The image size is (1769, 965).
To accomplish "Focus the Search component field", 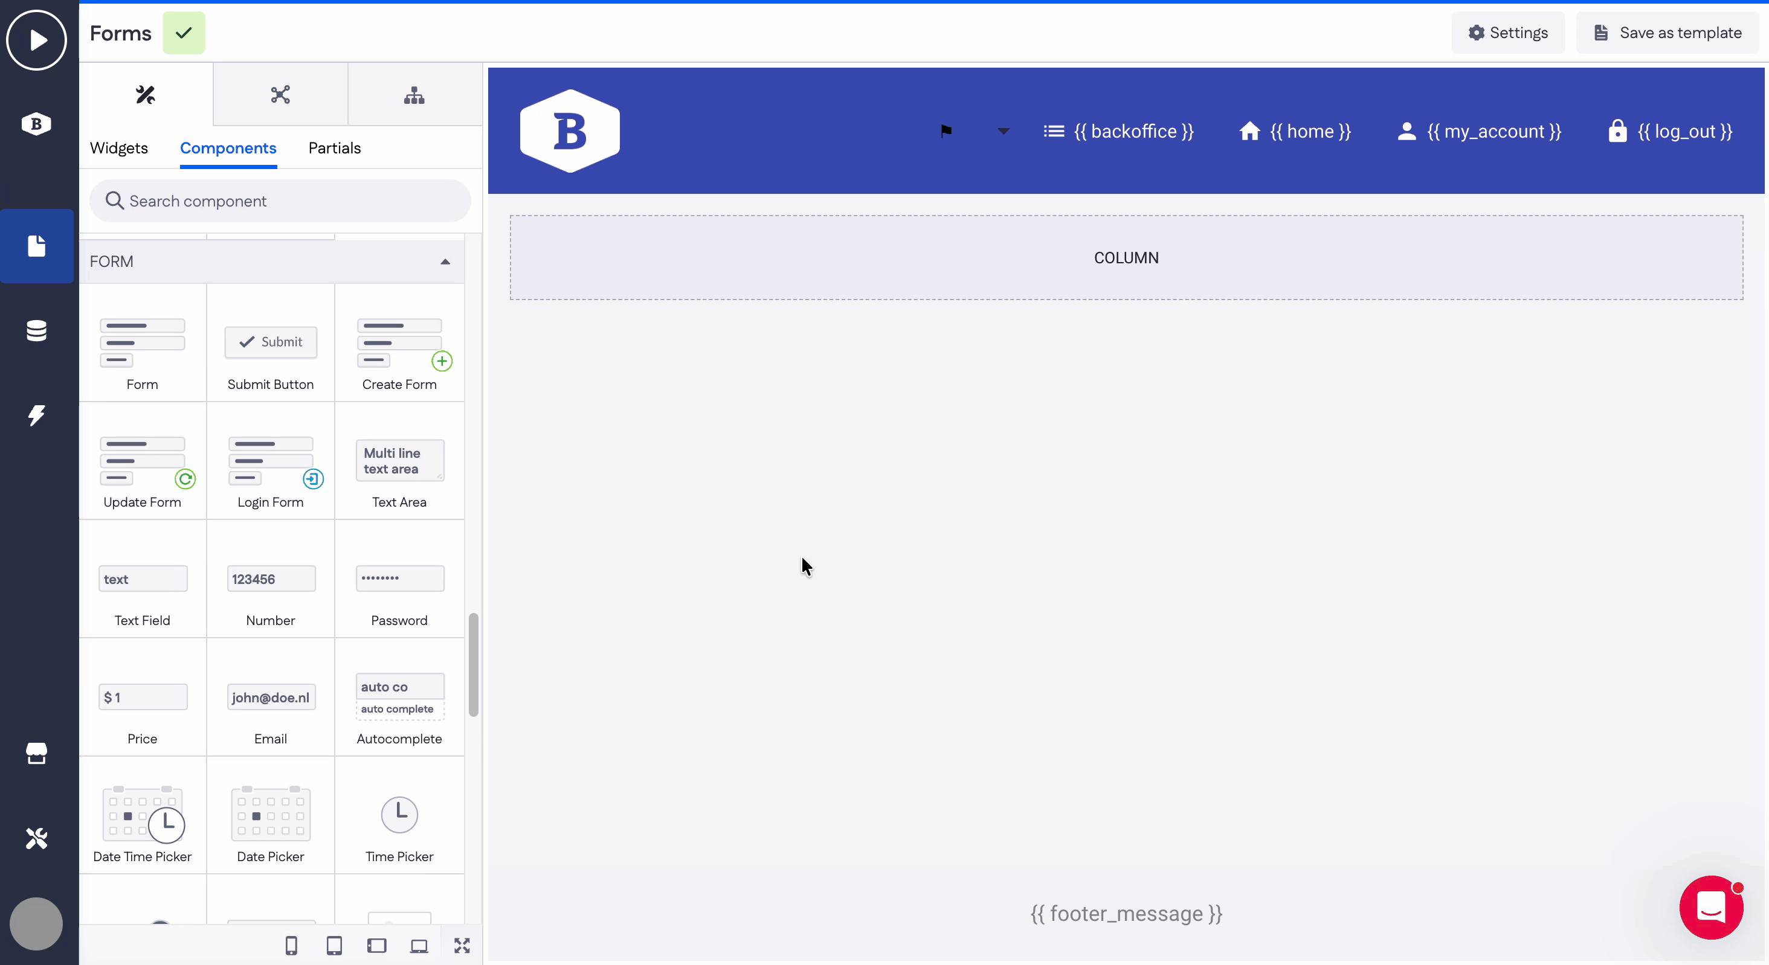I will 280,201.
